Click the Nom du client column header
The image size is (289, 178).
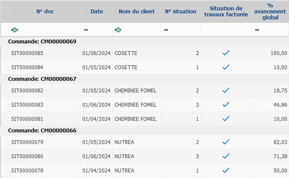click(x=137, y=12)
